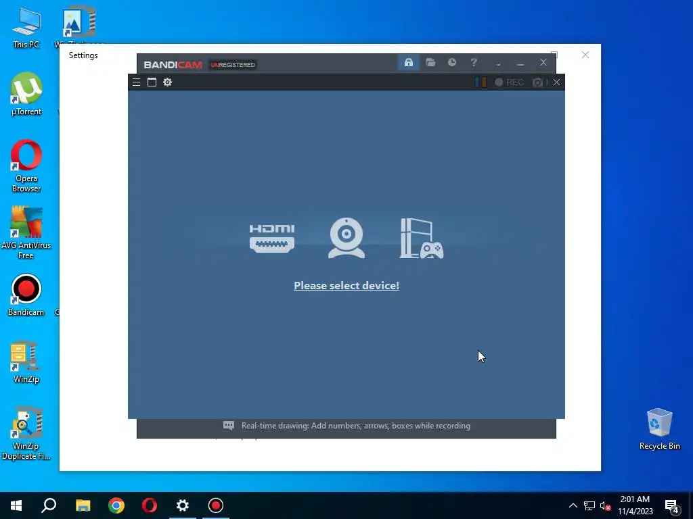Select WinZip Duplicate File Finder shortcut

(26, 433)
